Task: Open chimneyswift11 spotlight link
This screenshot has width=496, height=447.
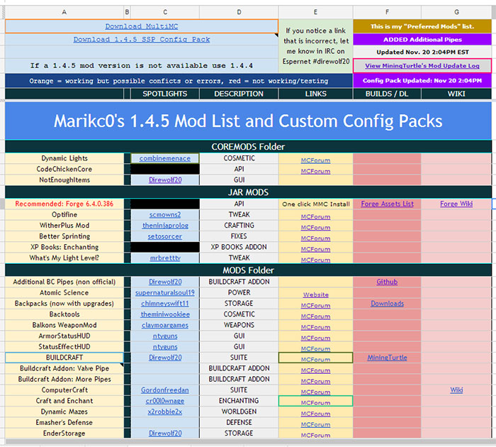Action: pyautogui.click(x=165, y=304)
